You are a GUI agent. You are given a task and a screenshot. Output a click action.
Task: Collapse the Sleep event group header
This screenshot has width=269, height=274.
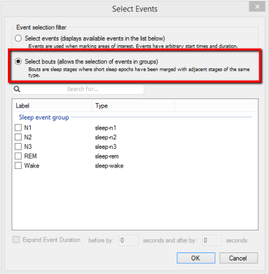click(x=44, y=117)
